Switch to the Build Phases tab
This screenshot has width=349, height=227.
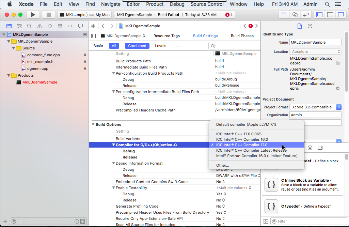[x=243, y=36]
